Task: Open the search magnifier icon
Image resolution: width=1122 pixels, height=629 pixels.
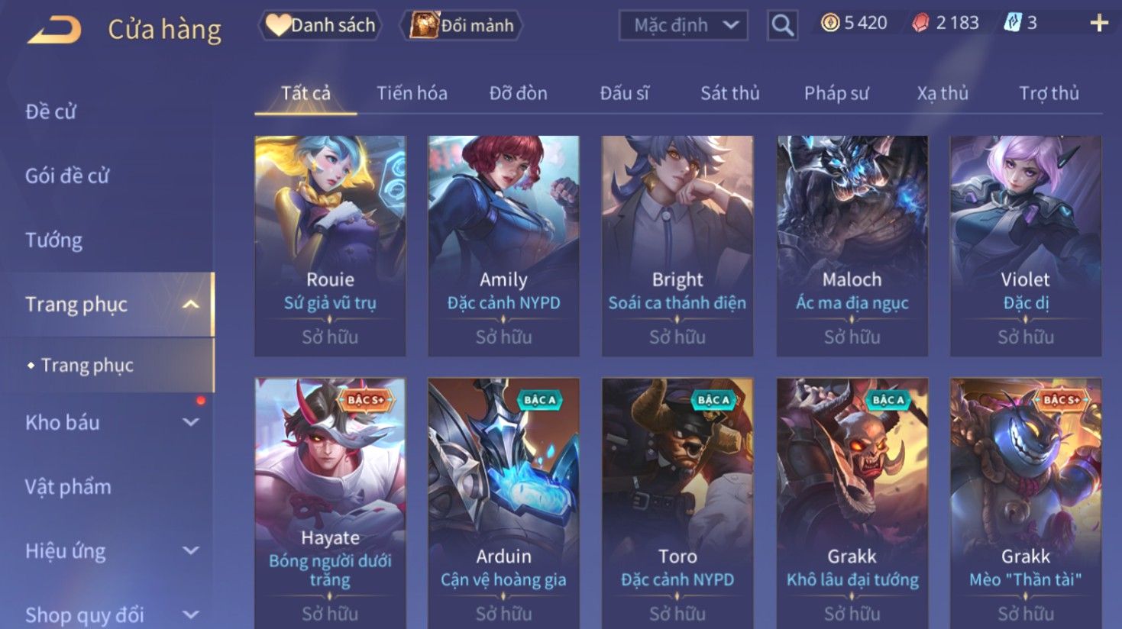Action: click(x=782, y=25)
